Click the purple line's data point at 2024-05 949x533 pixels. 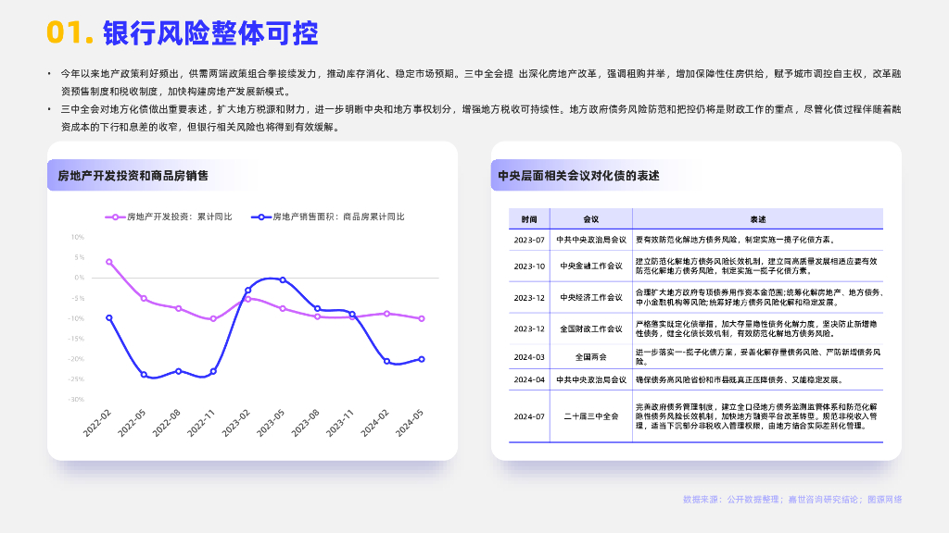pyautogui.click(x=422, y=318)
